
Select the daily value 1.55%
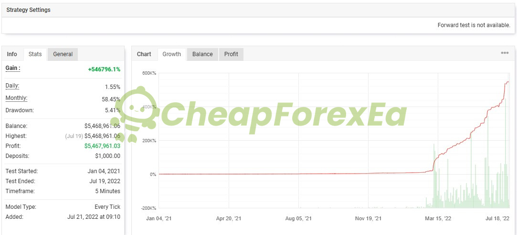click(113, 87)
